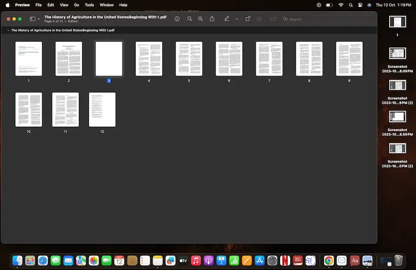Zoom in using the plus magnifier
Screen dimensions: 416x270
click(x=200, y=19)
